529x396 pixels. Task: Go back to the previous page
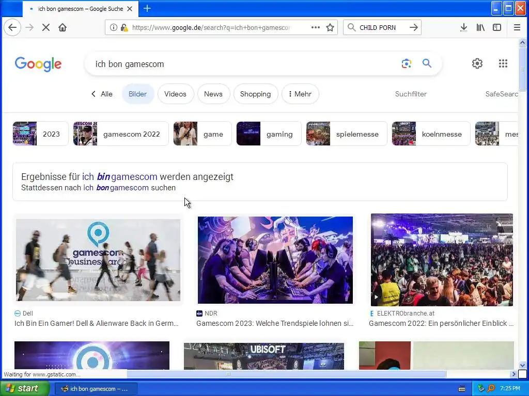[x=12, y=28]
